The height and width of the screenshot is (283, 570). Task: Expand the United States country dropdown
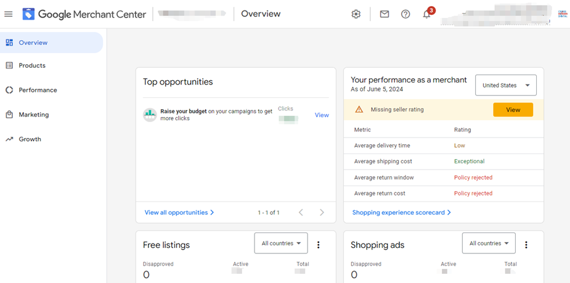pos(505,85)
